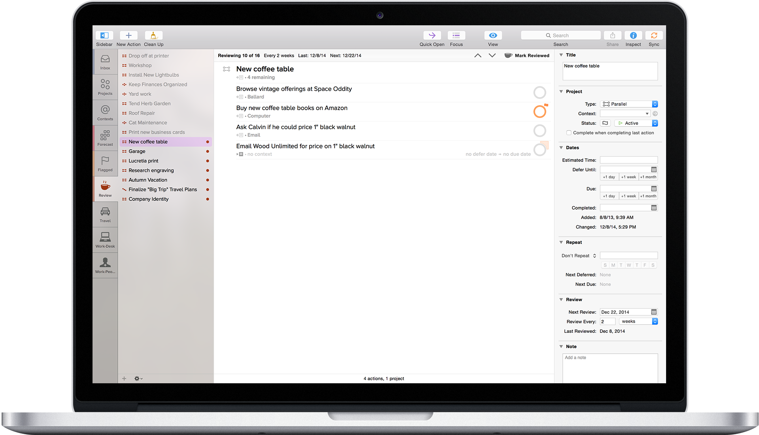This screenshot has height=435, width=759.
Task: Switch to the Forecast perspective tab
Action: (x=105, y=138)
